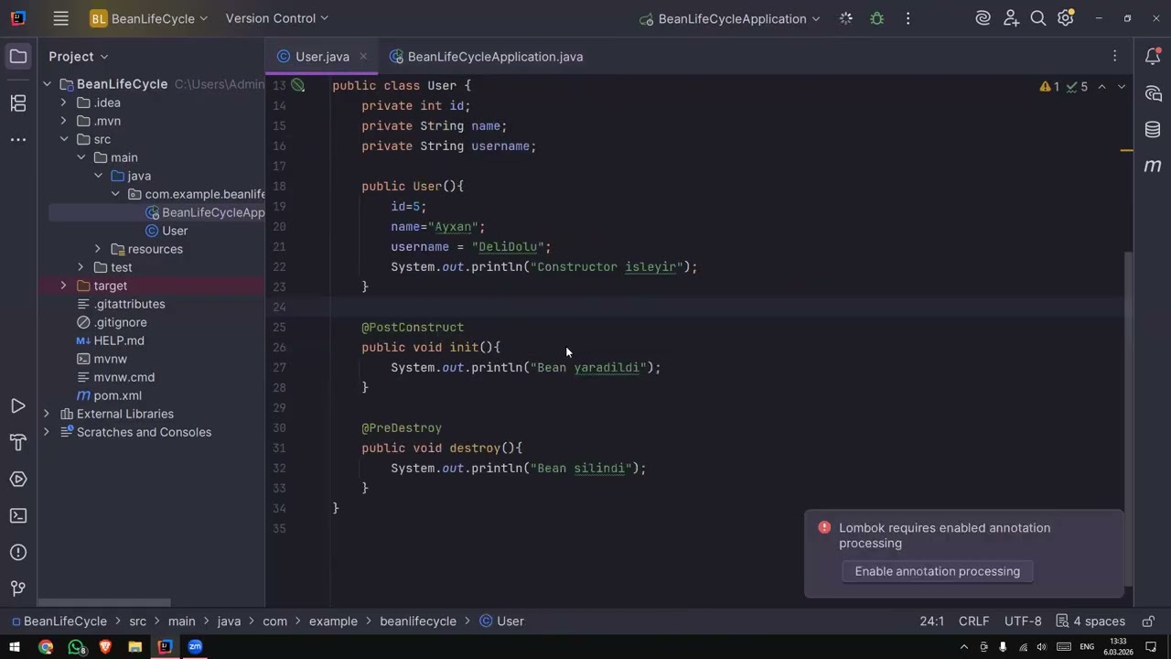
Task: Click the gutter bean icon on line 13
Action: (x=298, y=85)
